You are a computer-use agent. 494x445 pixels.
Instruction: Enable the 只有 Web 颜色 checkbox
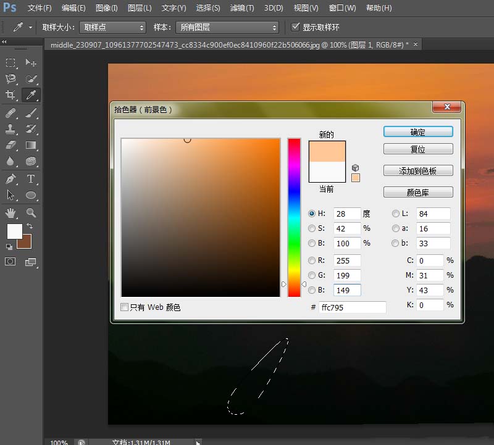pyautogui.click(x=125, y=307)
